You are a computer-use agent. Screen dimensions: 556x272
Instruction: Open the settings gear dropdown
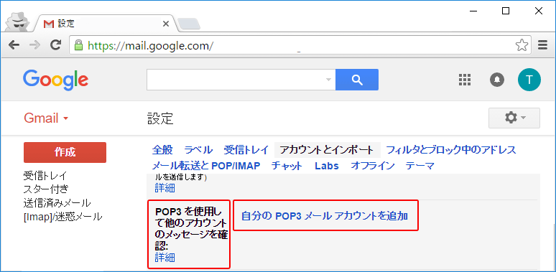pos(514,118)
